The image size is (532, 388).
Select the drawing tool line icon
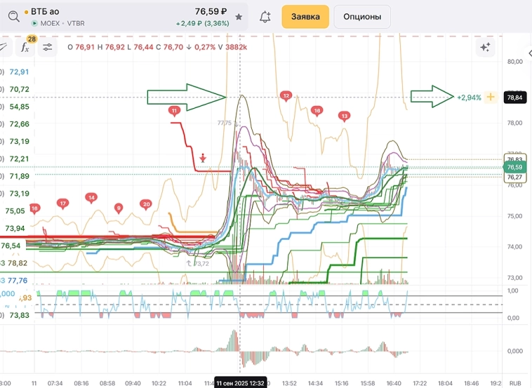point(4,48)
